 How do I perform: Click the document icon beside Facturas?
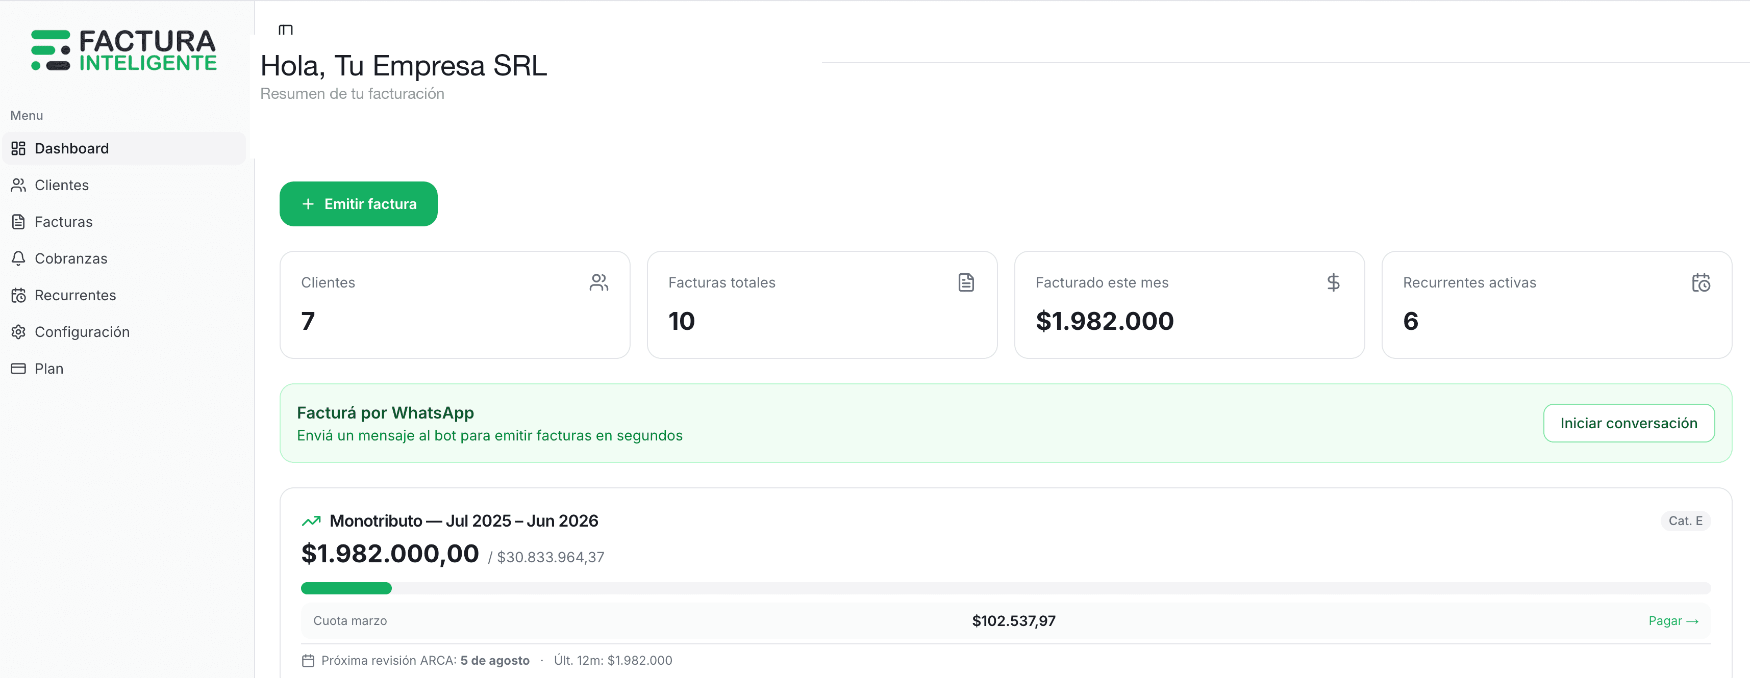tap(18, 221)
